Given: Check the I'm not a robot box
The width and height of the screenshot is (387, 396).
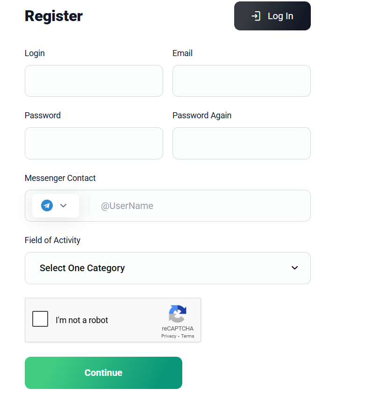Looking at the screenshot, I should [x=40, y=319].
